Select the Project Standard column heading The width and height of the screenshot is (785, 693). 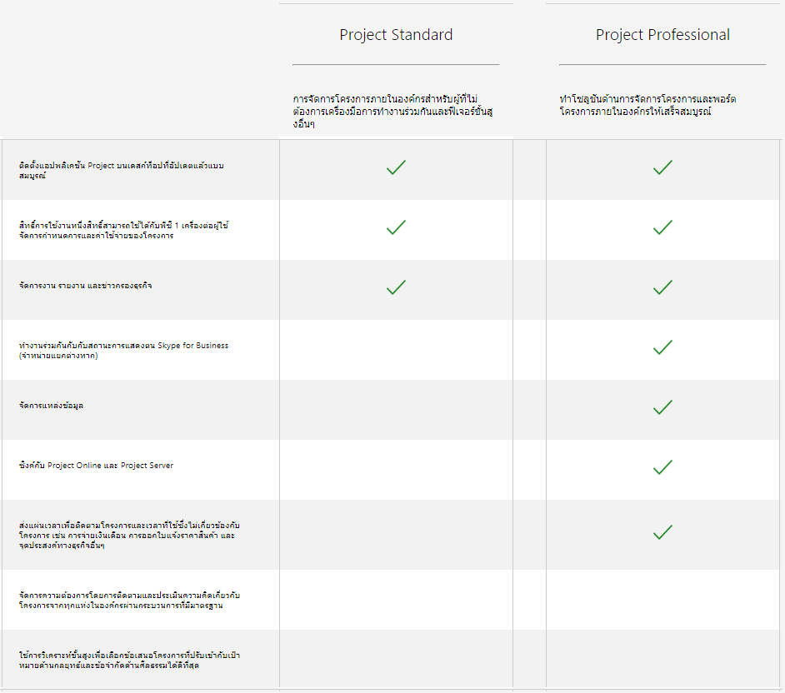pyautogui.click(x=396, y=35)
